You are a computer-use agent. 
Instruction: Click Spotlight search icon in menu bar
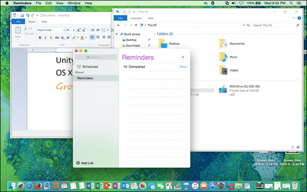coord(291,3)
